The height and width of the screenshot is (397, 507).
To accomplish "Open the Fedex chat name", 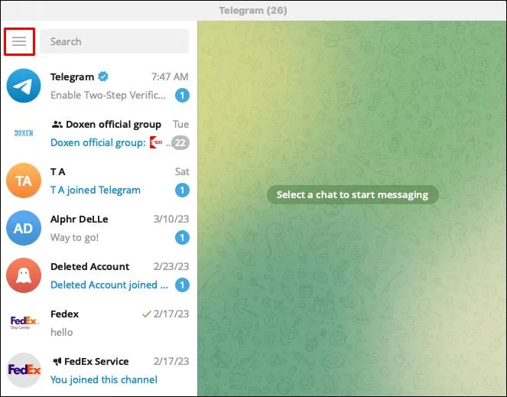I will click(x=65, y=314).
